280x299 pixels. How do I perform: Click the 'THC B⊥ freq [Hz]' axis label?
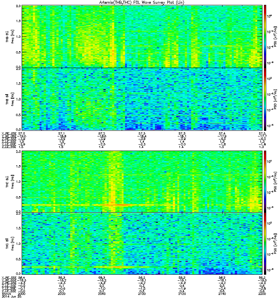(x=10, y=182)
